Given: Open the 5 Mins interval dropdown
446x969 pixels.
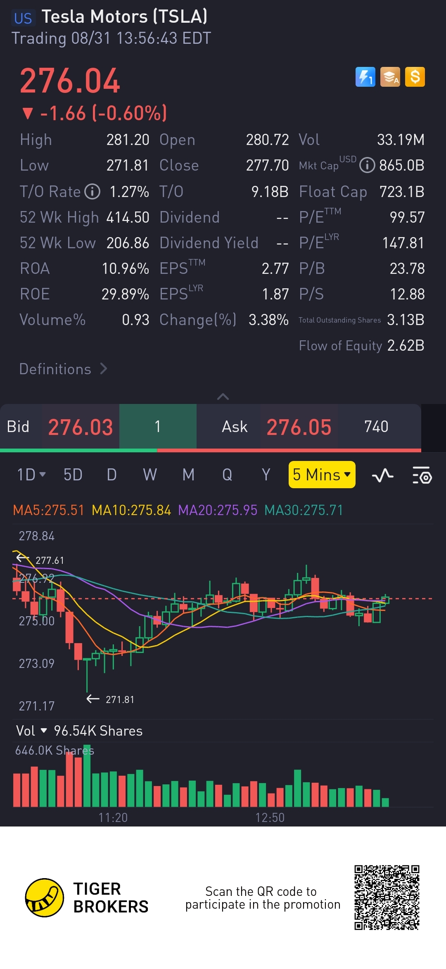Looking at the screenshot, I should (322, 475).
